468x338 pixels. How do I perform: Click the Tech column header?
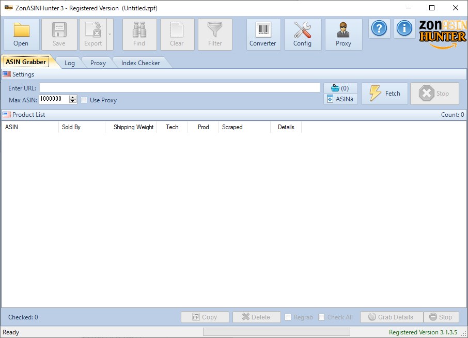172,127
